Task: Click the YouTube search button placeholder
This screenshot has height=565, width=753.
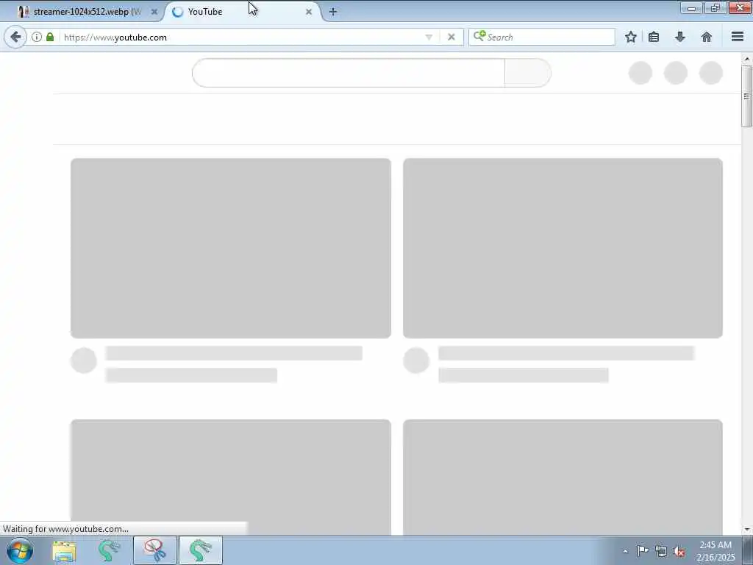Action: (528, 73)
